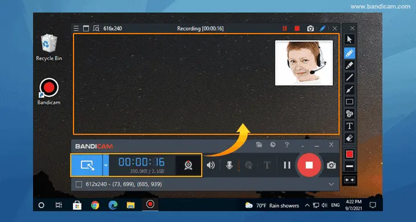This screenshot has width=416, height=222.
Task: Open the Recycle Bin desktop icon
Action: point(49,48)
